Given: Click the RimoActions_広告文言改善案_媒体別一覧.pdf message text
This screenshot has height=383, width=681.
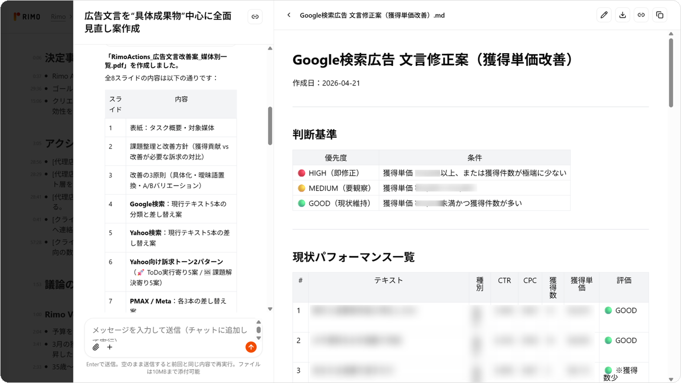Looking at the screenshot, I should [x=167, y=61].
